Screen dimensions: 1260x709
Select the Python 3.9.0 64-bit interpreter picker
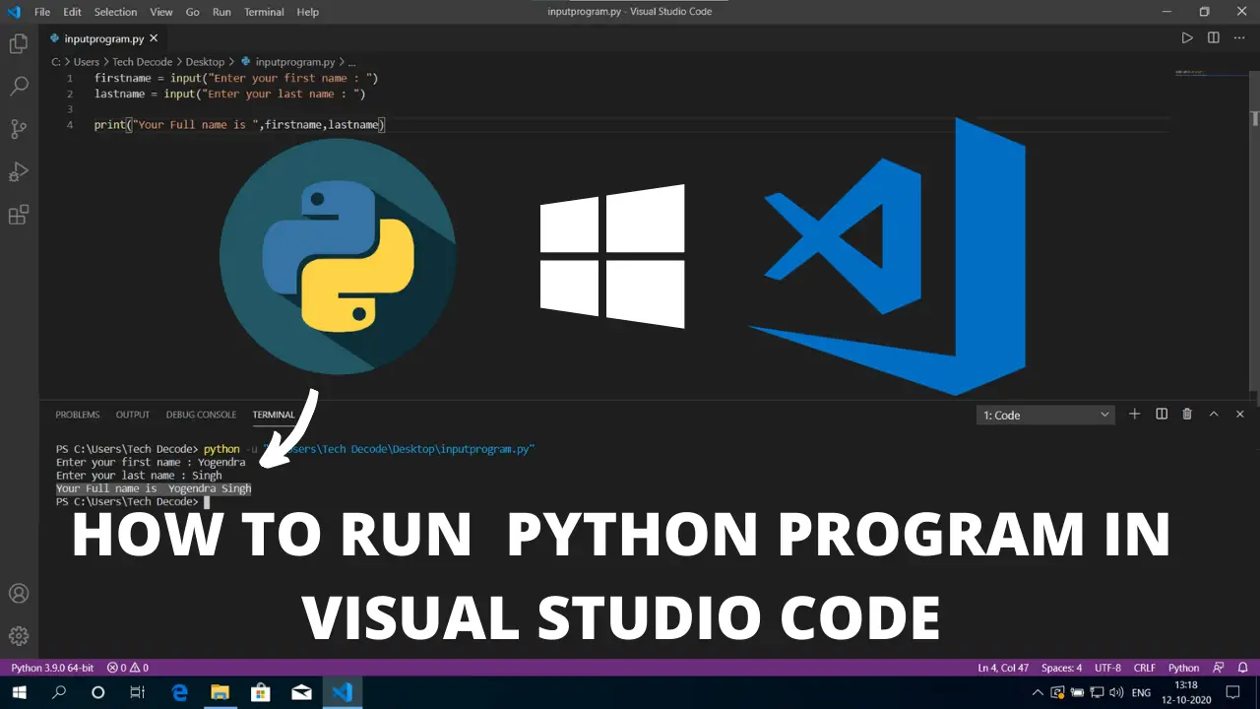52,668
